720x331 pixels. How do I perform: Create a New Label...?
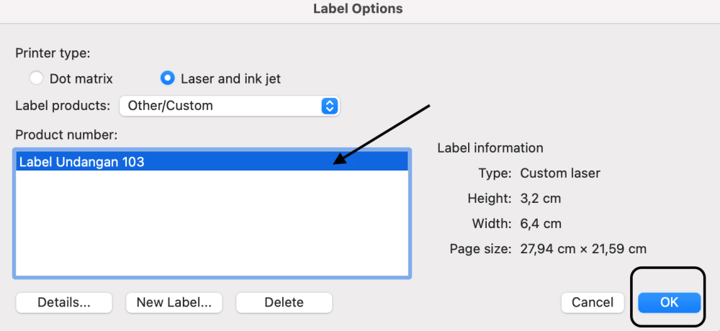coord(174,302)
